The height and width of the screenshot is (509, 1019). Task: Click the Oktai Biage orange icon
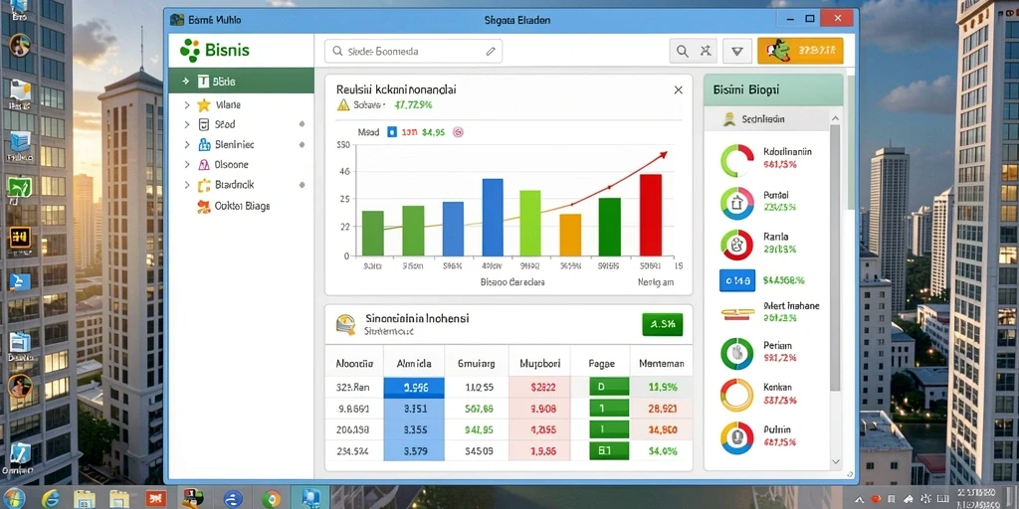click(x=203, y=207)
